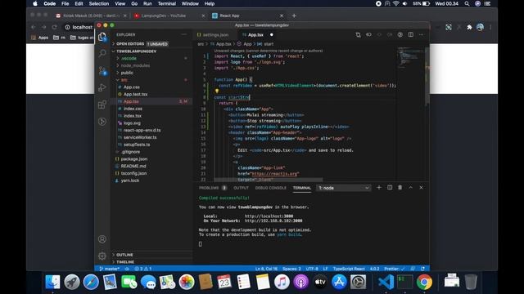
Task: Split the terminal panel
Action: [x=390, y=188]
